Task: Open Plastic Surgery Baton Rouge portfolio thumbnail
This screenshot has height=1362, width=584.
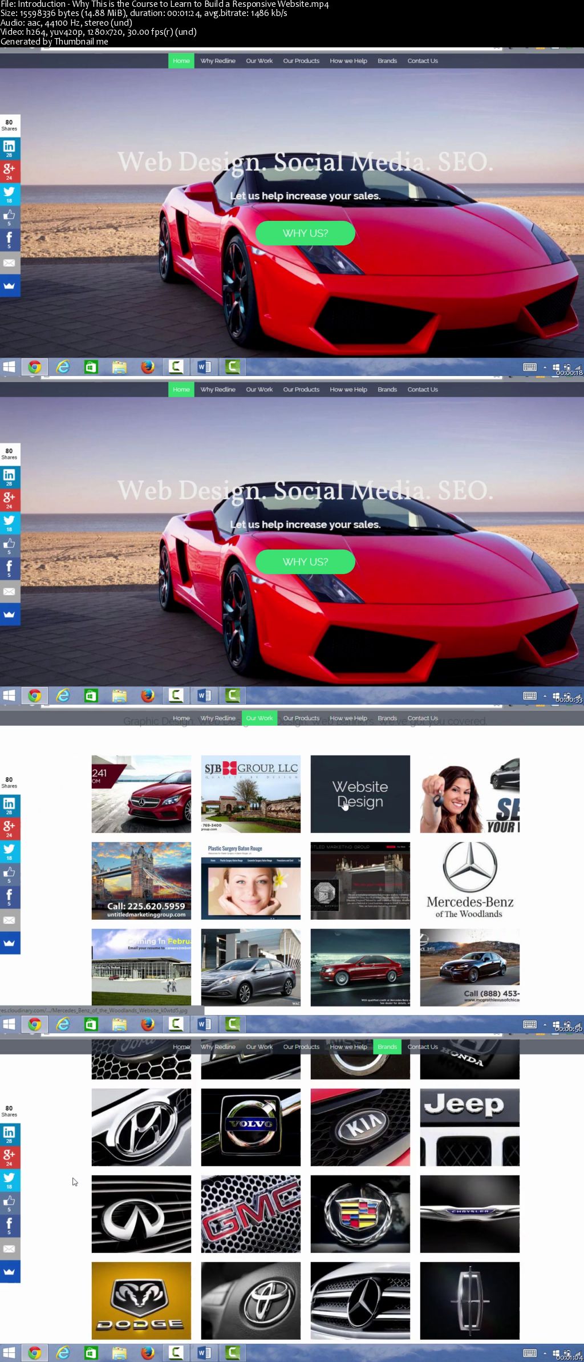Action: (251, 881)
